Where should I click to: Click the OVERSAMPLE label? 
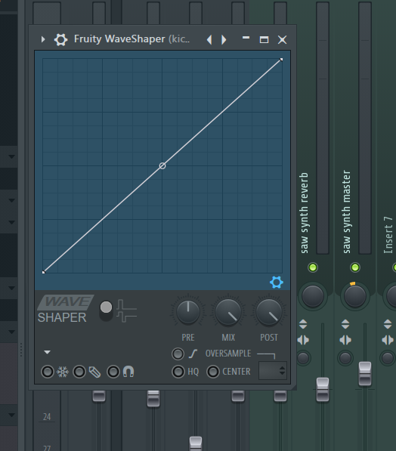click(228, 354)
